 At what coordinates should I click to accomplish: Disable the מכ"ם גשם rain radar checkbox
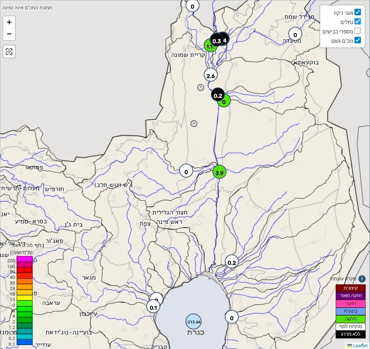[357, 40]
